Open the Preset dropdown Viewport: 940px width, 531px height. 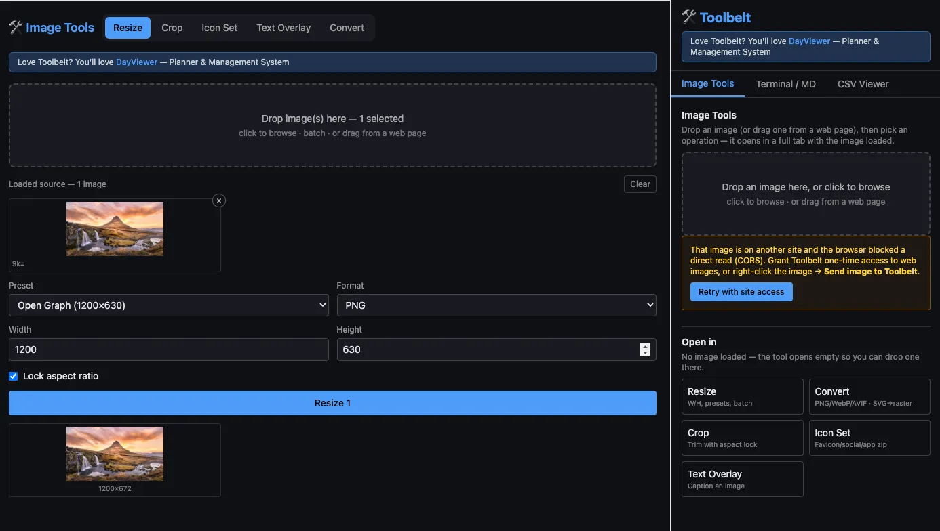(169, 305)
